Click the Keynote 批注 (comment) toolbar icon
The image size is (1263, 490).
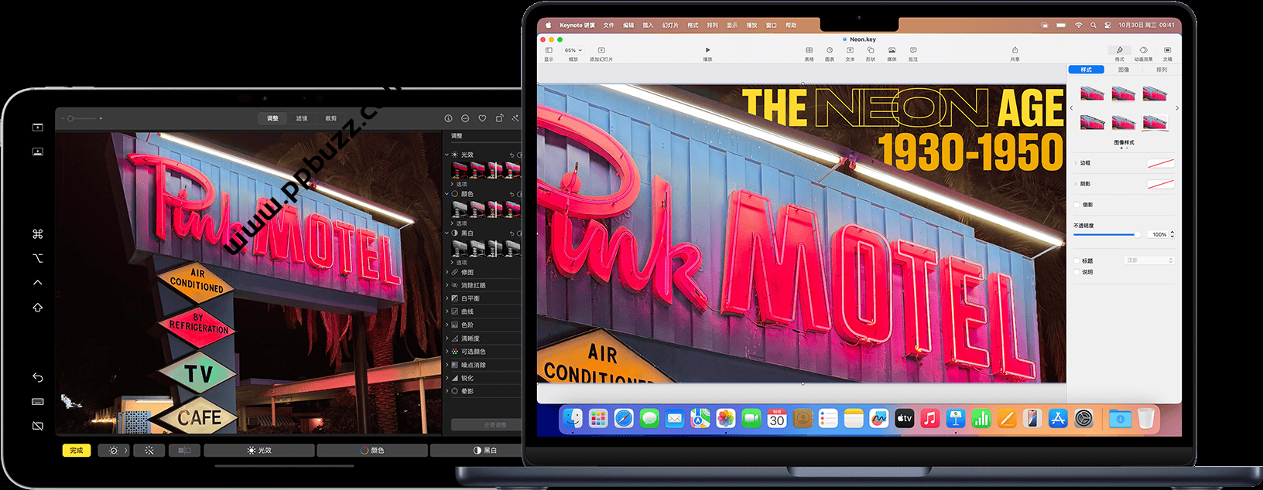[x=913, y=50]
